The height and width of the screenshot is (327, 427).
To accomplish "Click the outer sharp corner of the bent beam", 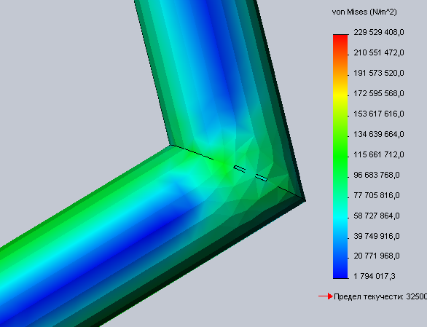I will pyautogui.click(x=305, y=200).
